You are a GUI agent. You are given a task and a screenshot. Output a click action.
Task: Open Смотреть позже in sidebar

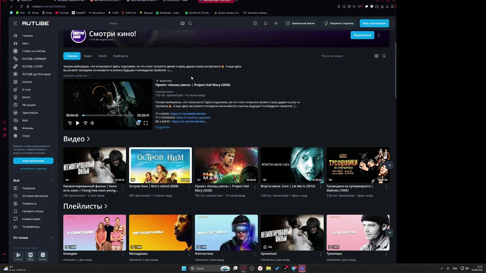33,211
